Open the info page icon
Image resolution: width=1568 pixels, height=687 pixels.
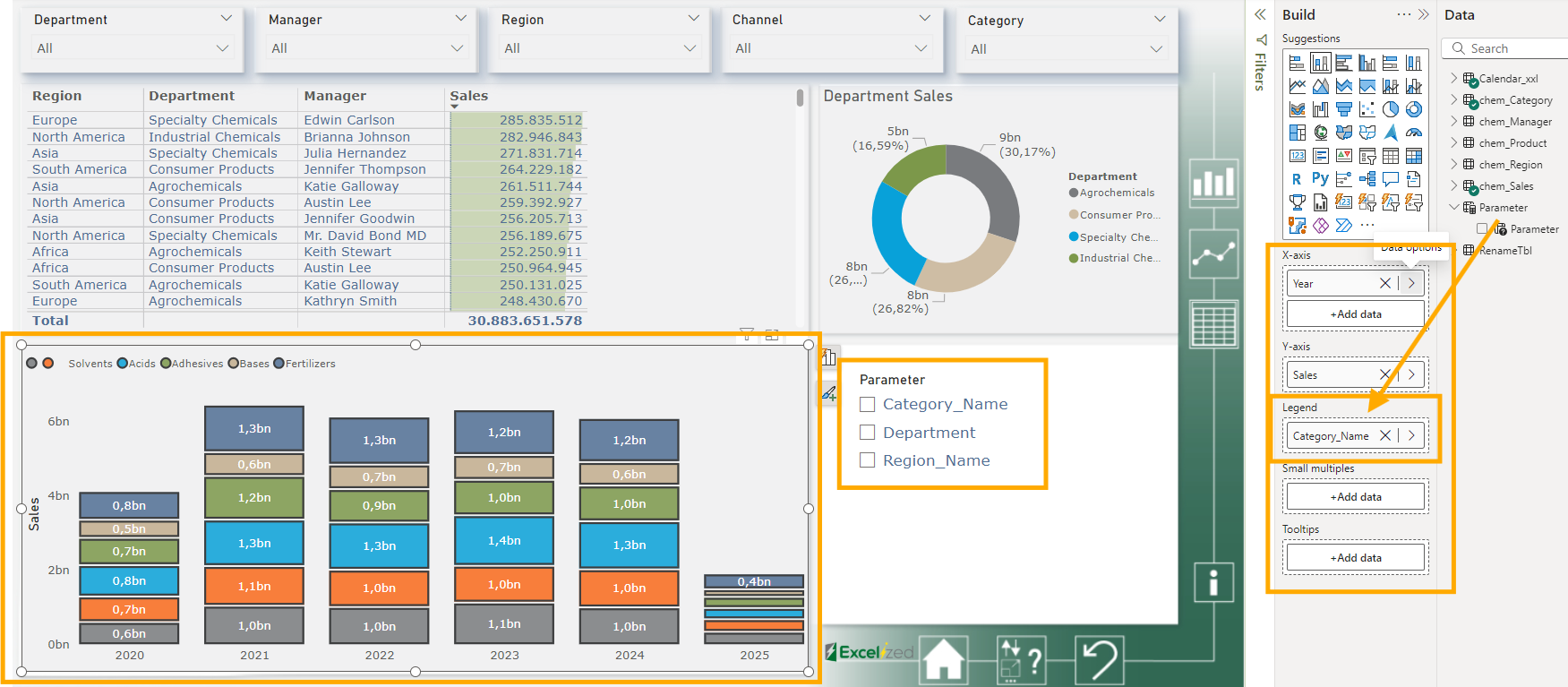[x=1213, y=583]
